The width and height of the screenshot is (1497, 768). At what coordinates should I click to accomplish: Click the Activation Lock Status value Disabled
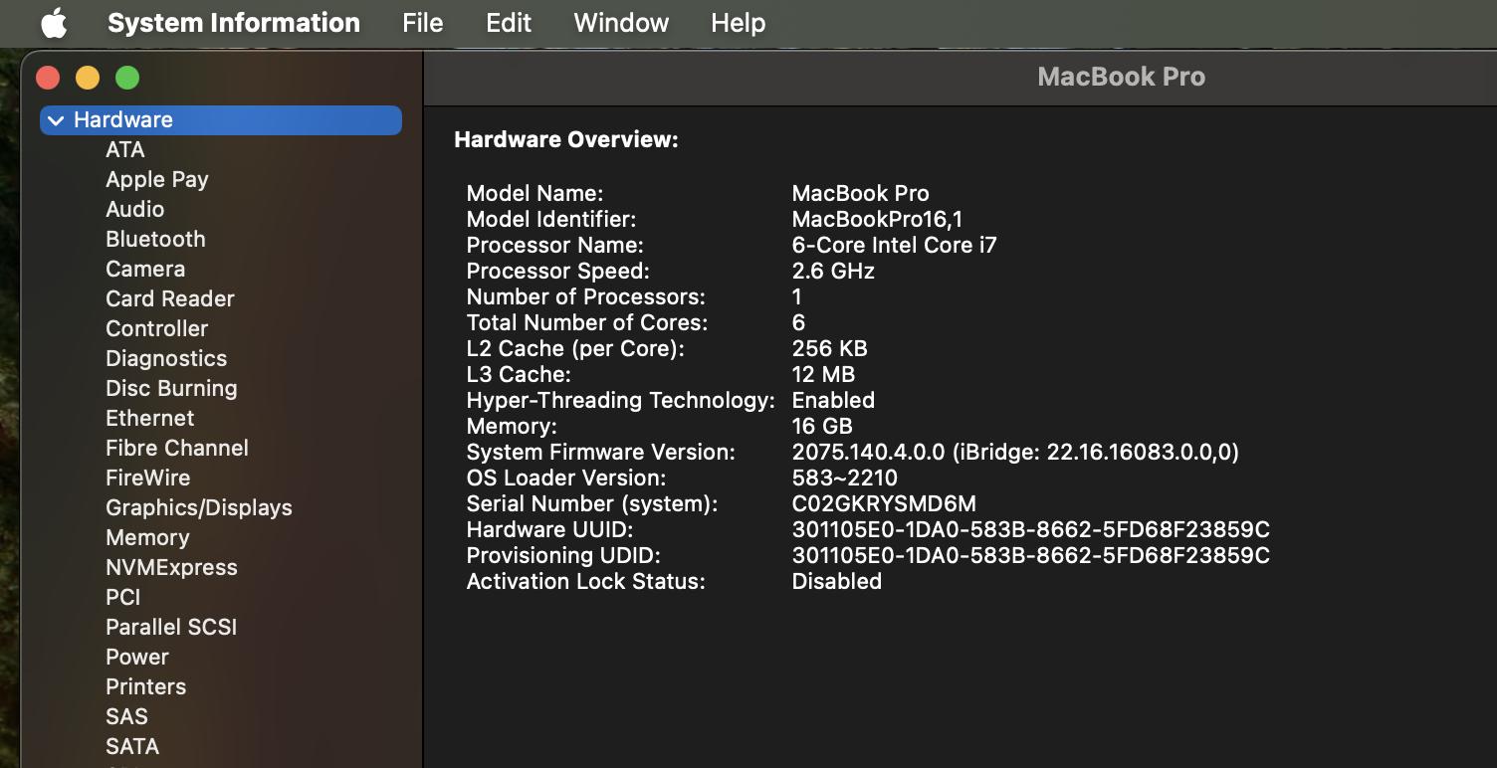click(836, 581)
